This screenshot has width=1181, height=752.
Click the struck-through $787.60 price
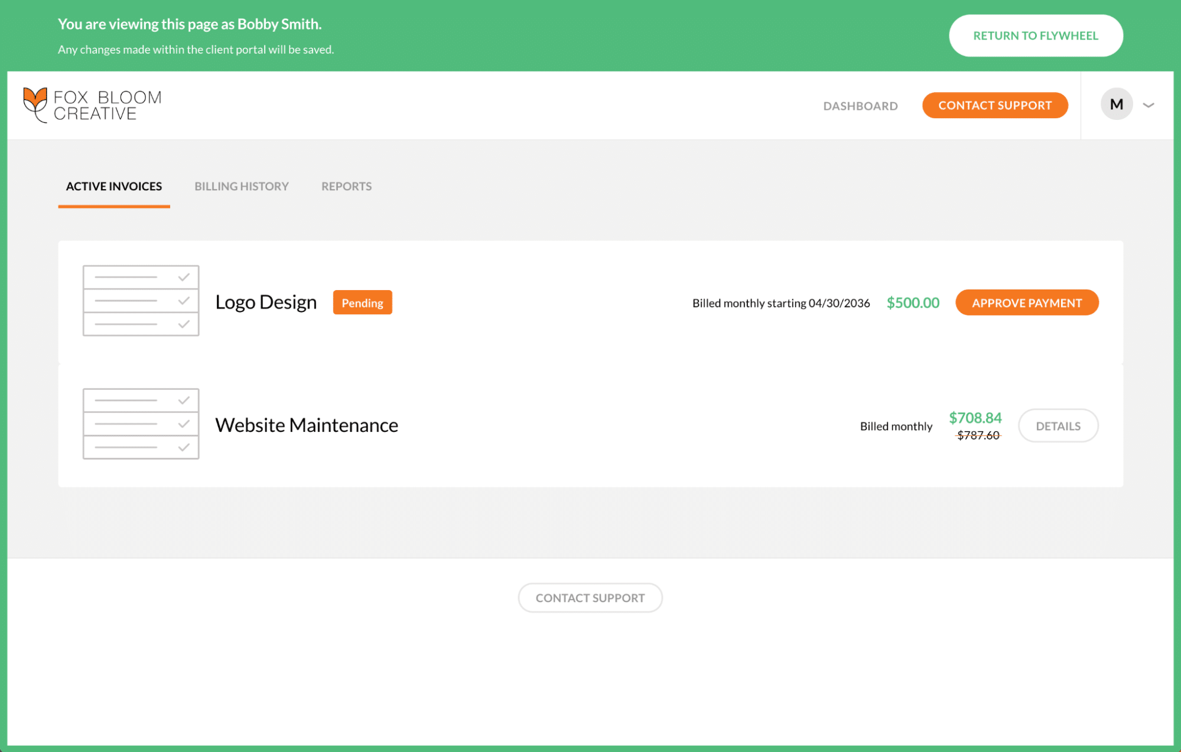point(978,435)
